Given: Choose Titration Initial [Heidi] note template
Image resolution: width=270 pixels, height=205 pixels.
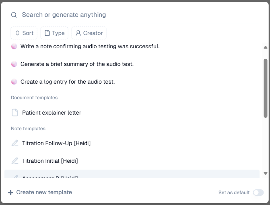Looking at the screenshot, I should tap(50, 161).
